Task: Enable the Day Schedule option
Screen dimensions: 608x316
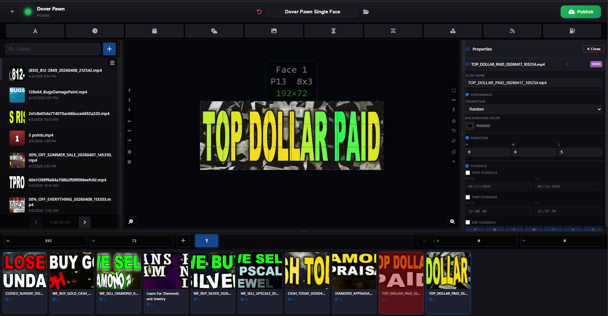Action: (x=467, y=222)
